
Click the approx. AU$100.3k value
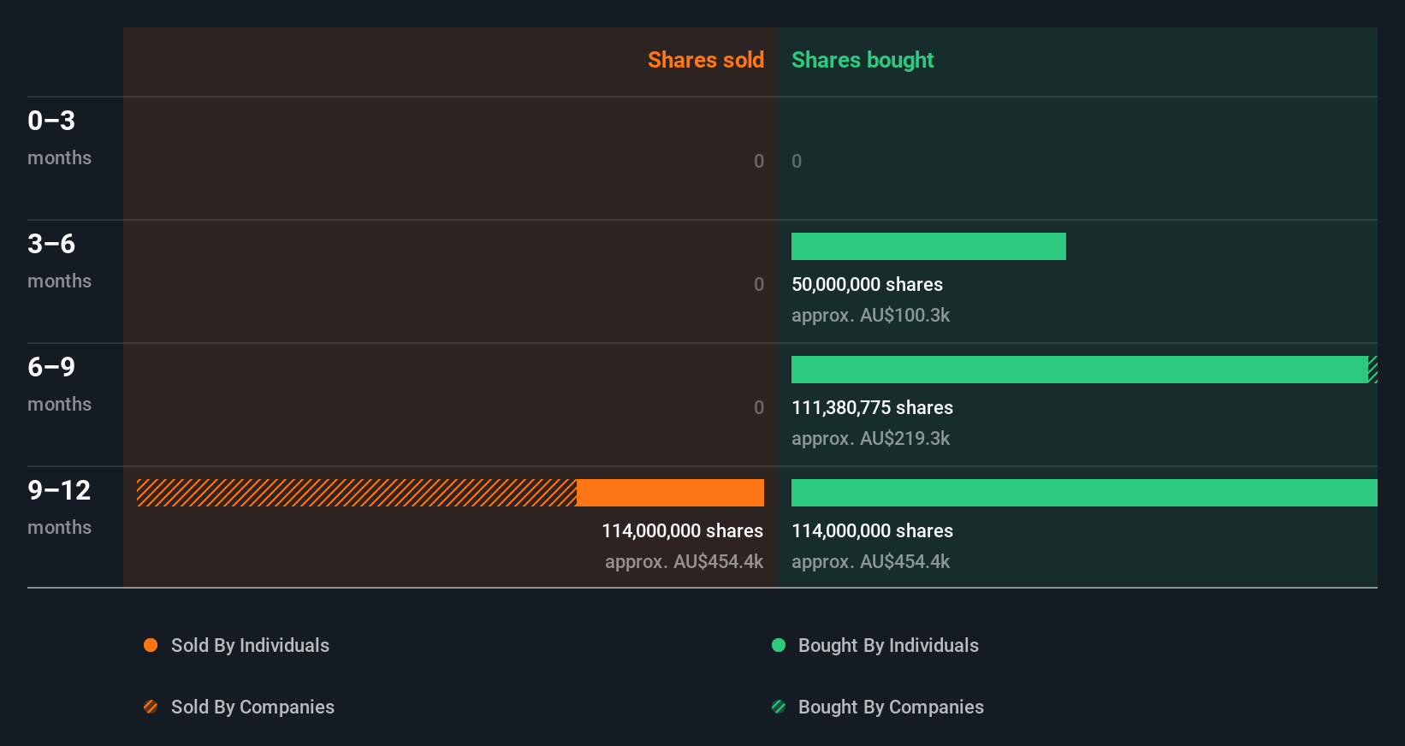pyautogui.click(x=870, y=315)
